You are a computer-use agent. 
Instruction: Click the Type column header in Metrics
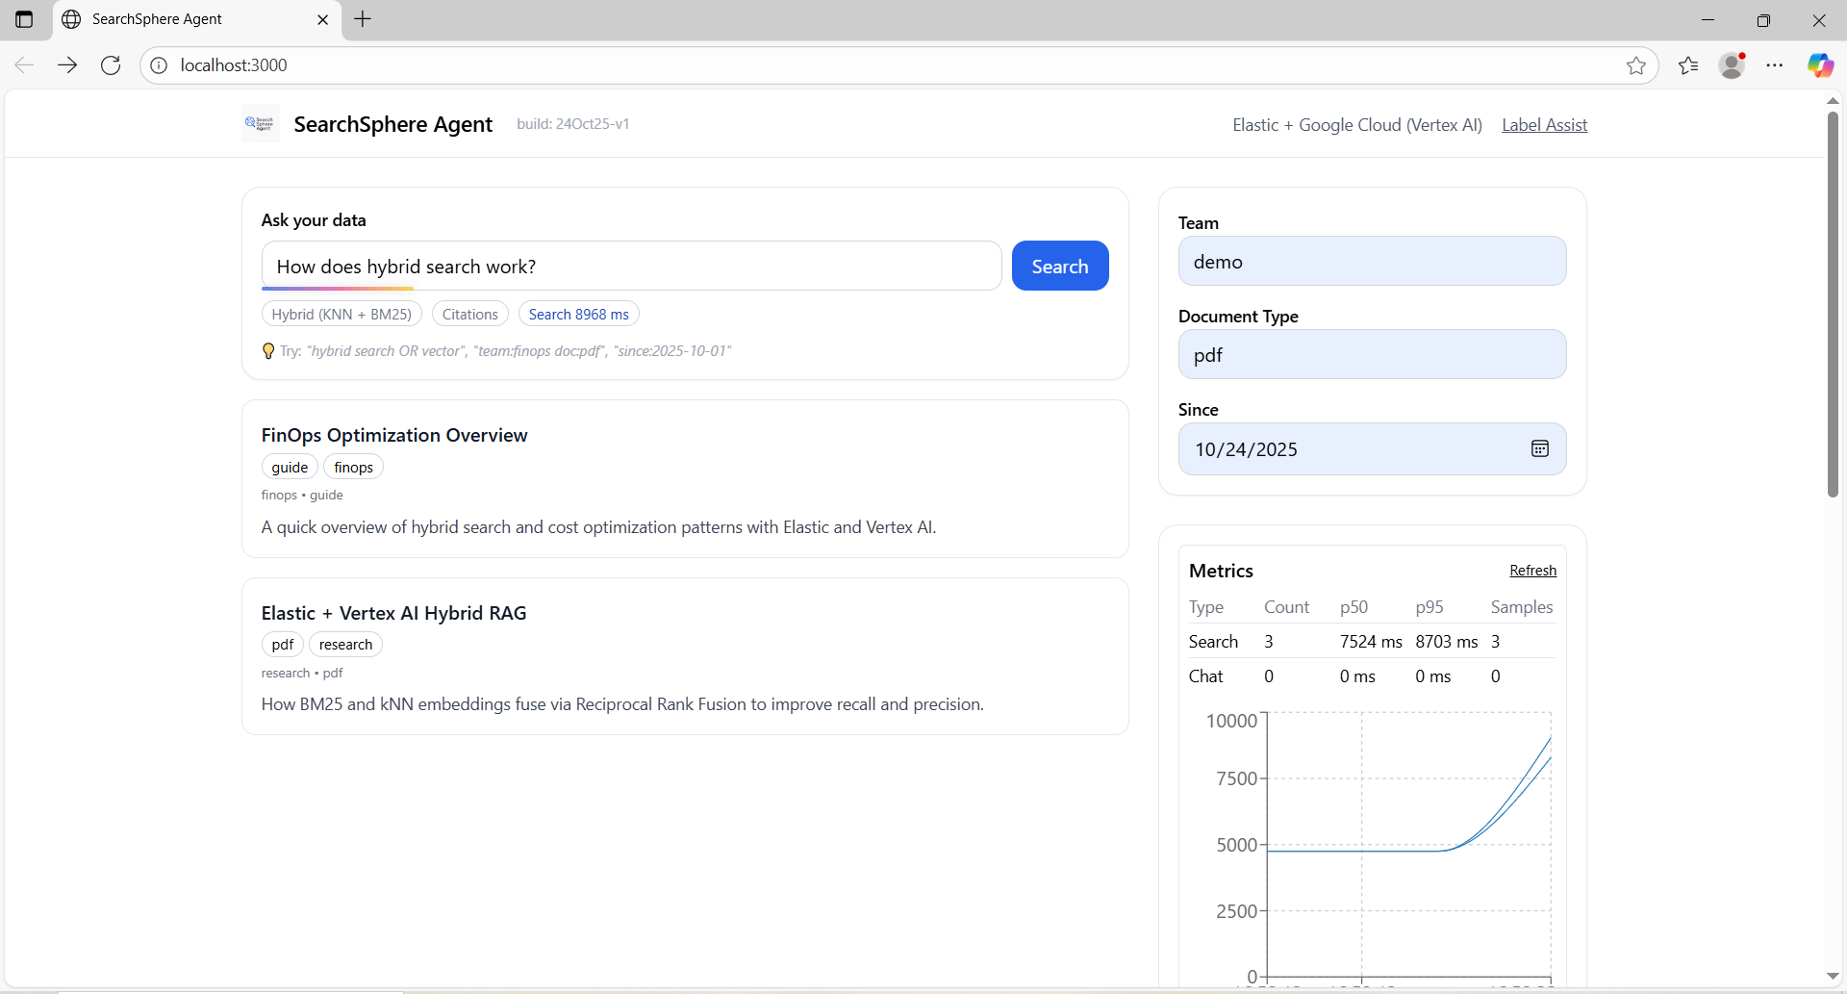point(1206,607)
